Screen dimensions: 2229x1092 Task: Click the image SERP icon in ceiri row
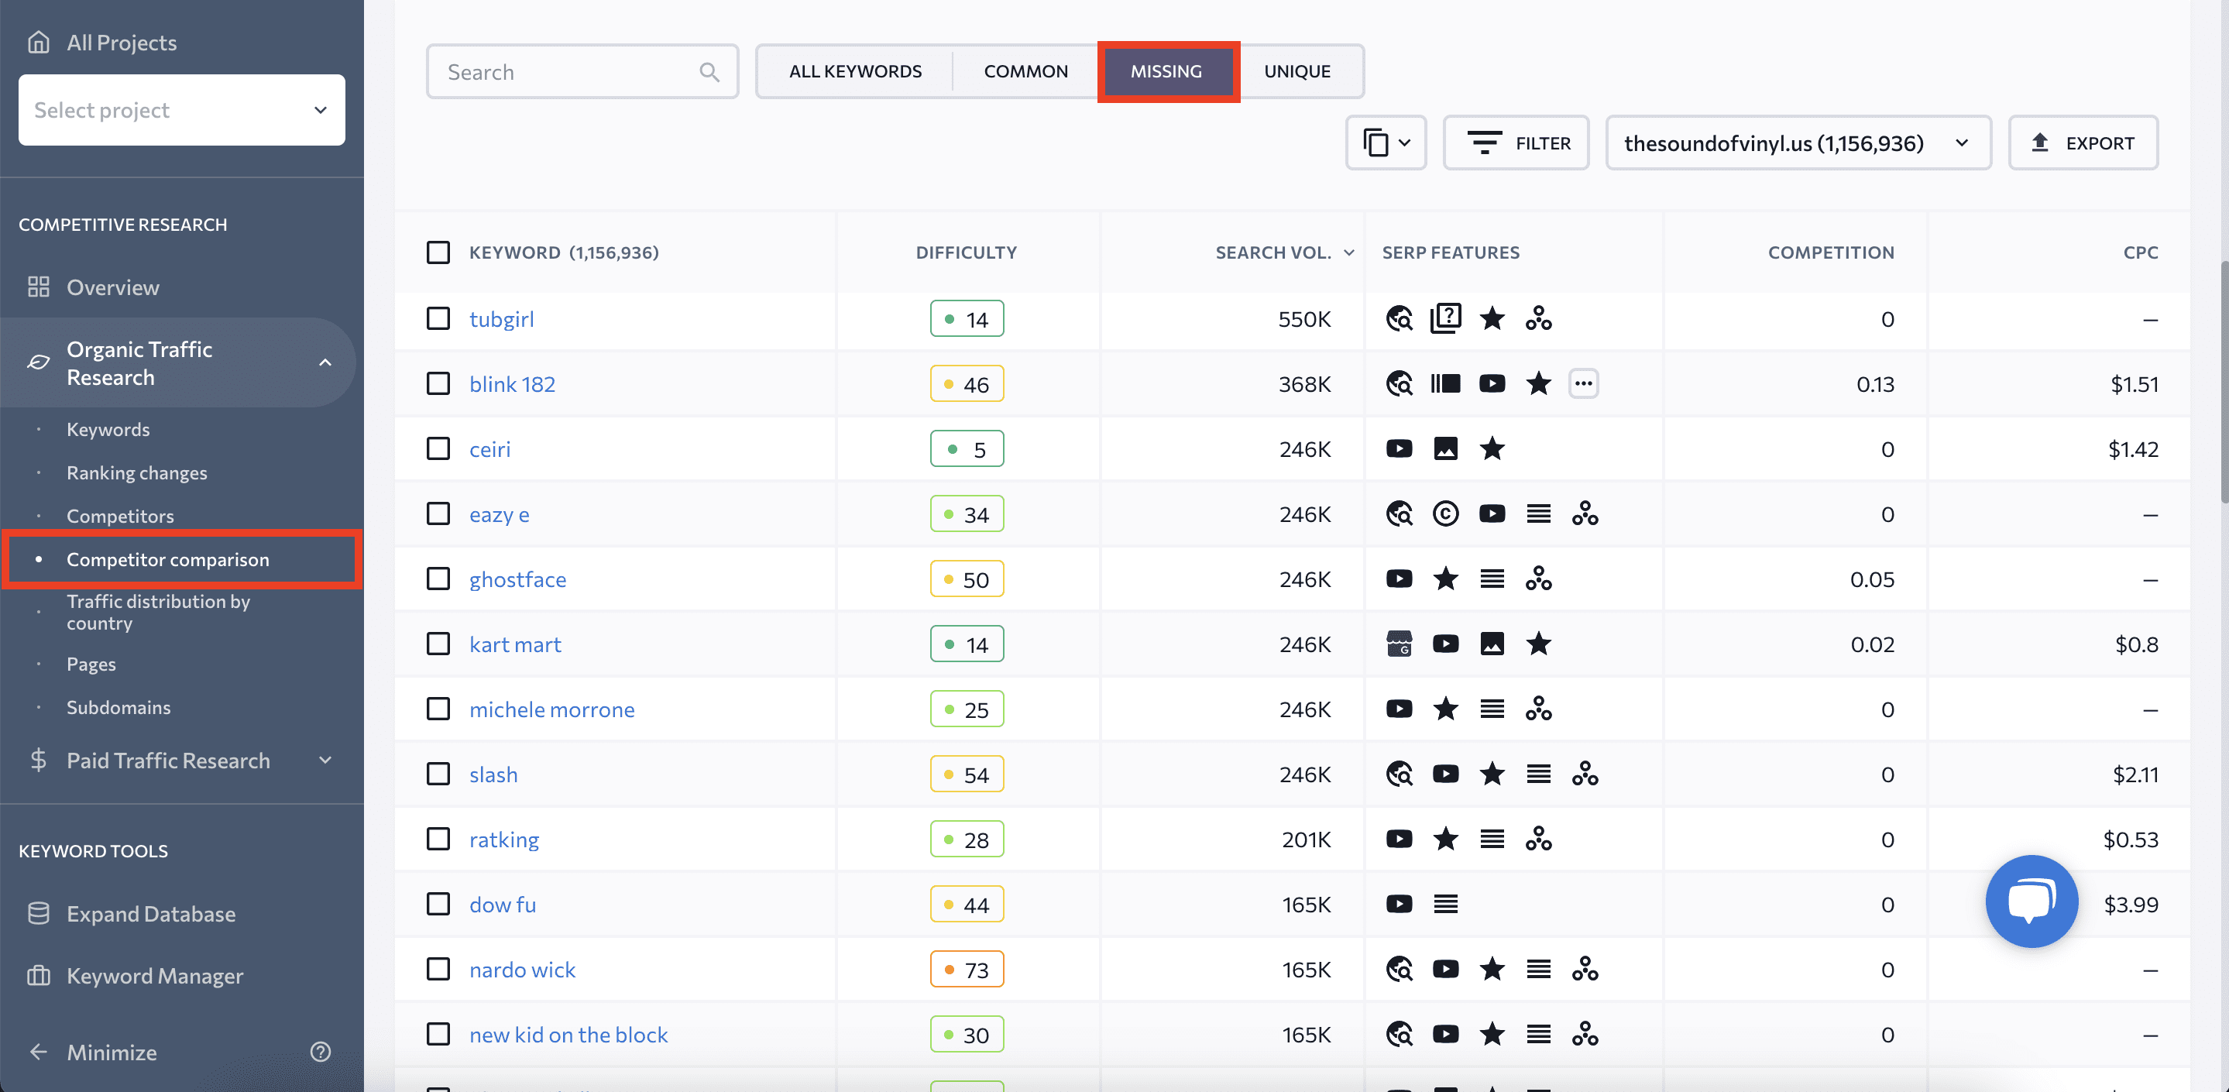pos(1445,448)
